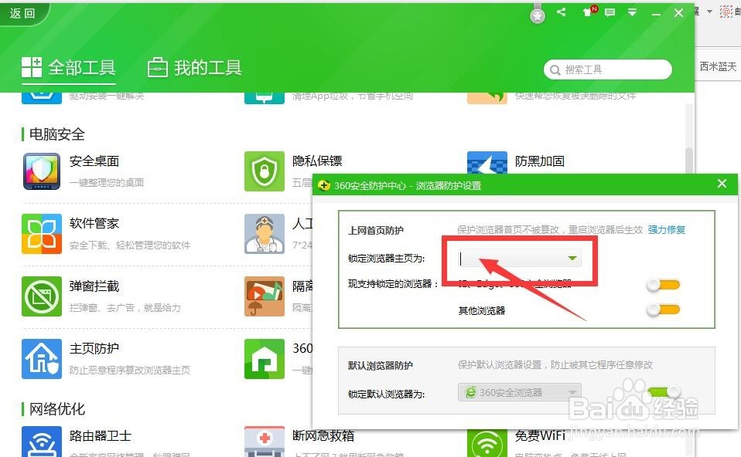Open the 360安全浏览器 default browser dropdown
This screenshot has height=457, width=741.
point(519,392)
